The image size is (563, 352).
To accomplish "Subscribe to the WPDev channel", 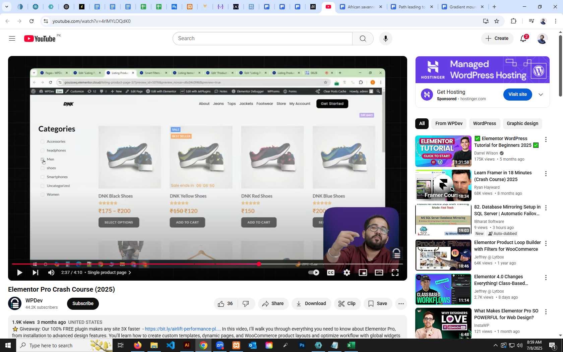I will pos(83,304).
